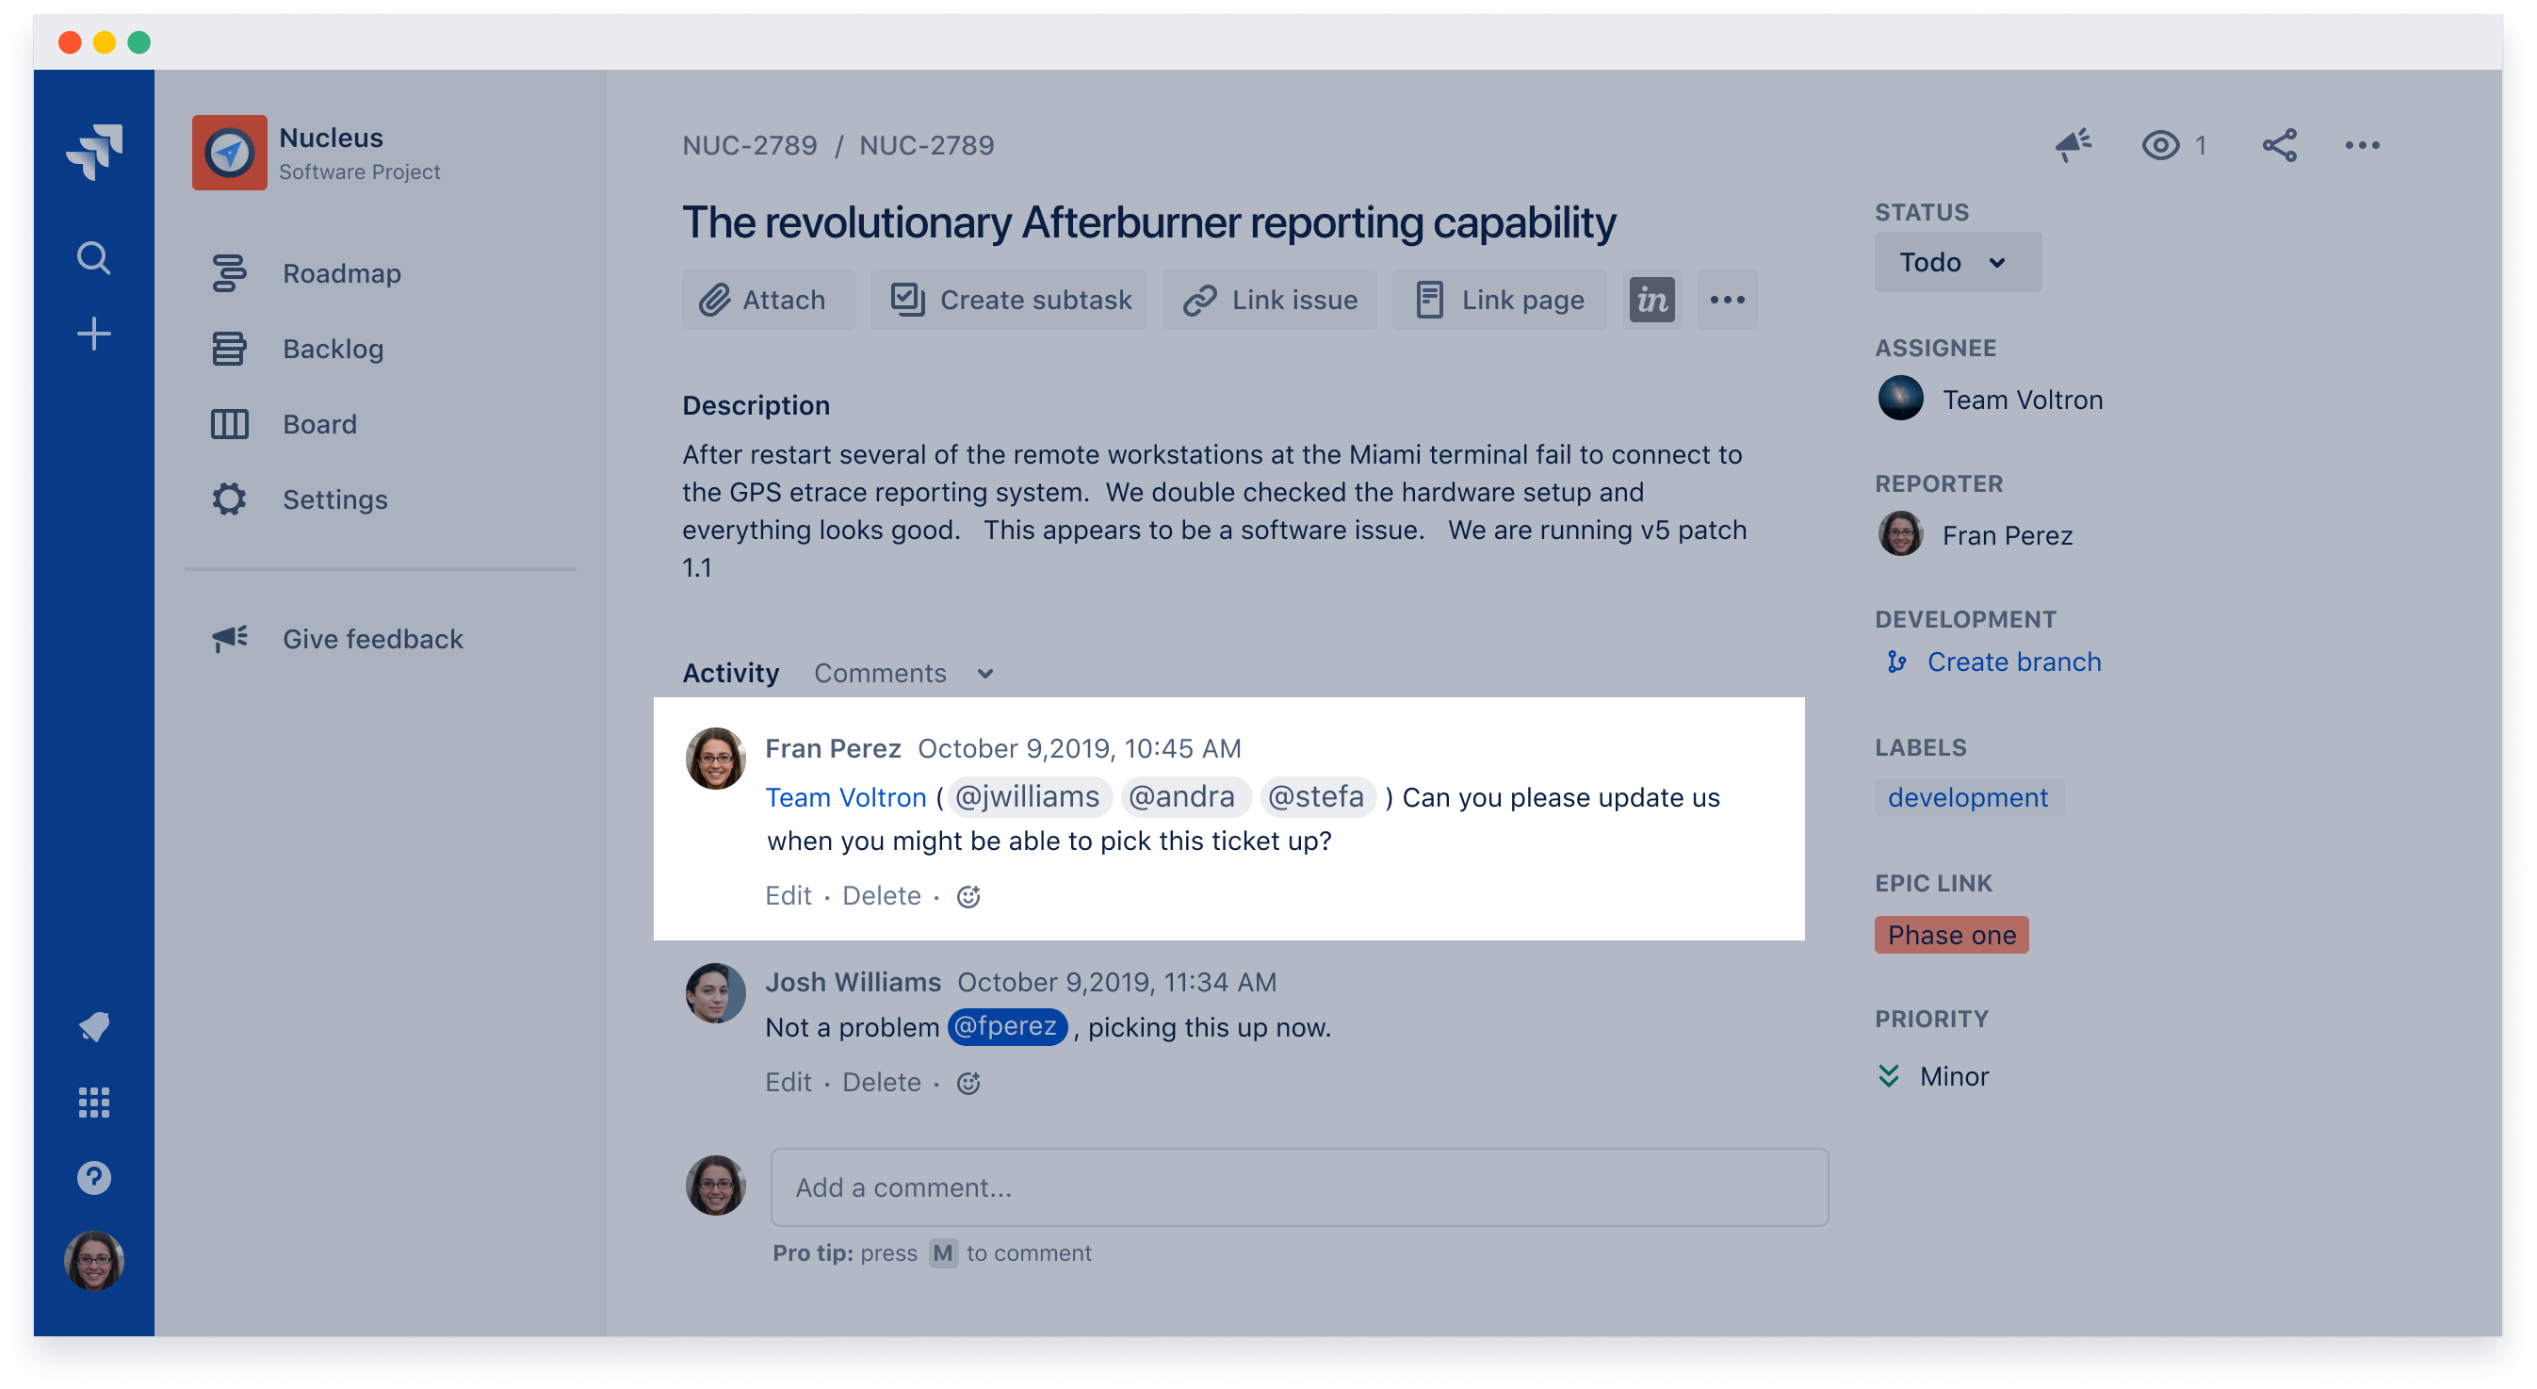Image resolution: width=2537 pixels, height=1389 pixels.
Task: Click the share icon at top right
Action: [2279, 146]
